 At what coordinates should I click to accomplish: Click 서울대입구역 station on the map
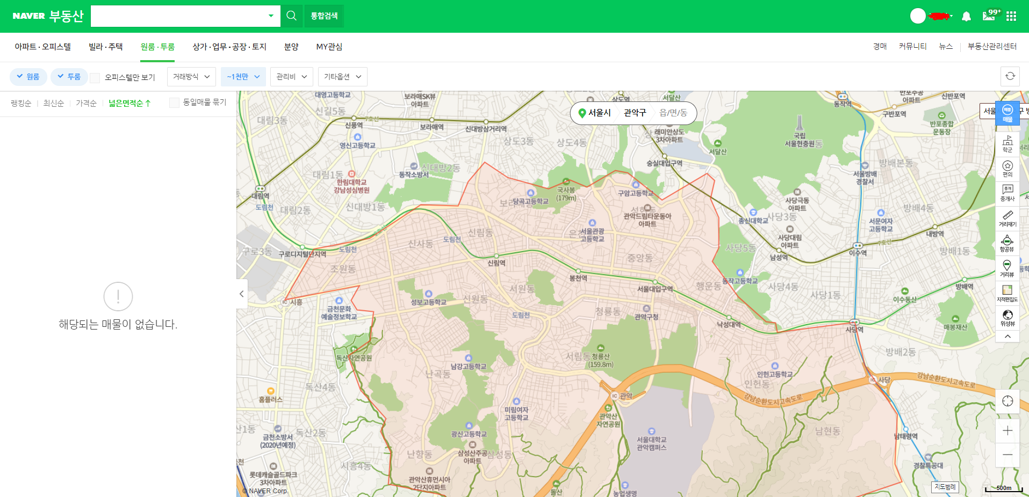(655, 288)
